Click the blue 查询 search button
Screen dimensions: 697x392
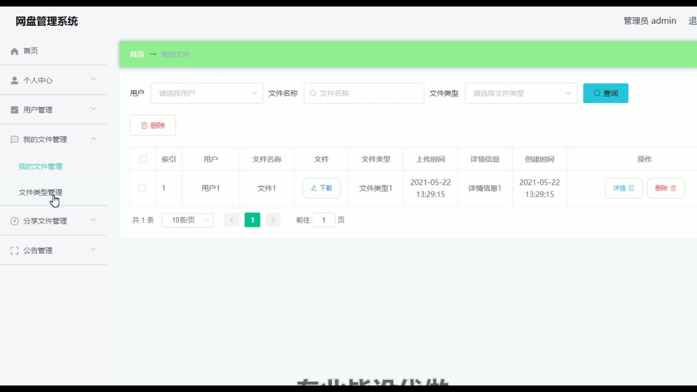[x=606, y=93]
